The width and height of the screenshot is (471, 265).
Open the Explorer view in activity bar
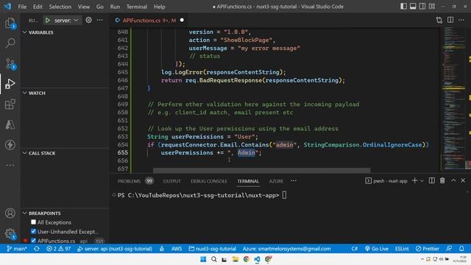10,23
